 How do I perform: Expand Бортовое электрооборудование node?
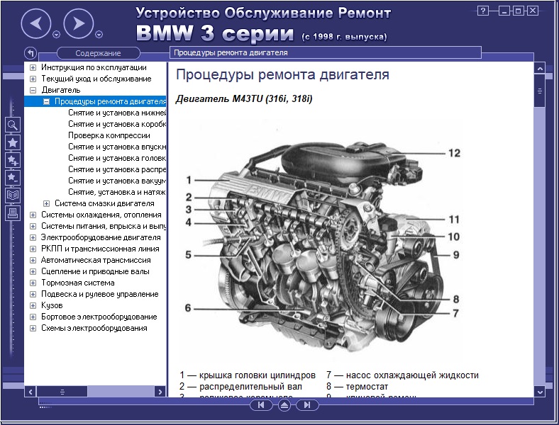click(33, 317)
